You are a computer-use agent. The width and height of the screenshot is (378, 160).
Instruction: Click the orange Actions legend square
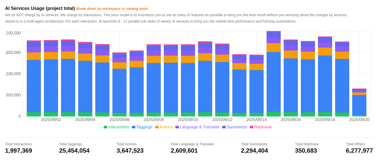157,127
